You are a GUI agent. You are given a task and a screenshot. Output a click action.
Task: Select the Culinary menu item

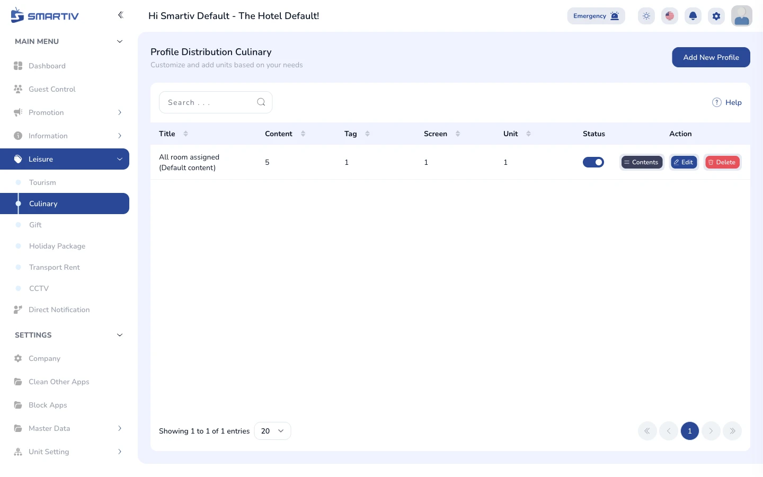65,204
